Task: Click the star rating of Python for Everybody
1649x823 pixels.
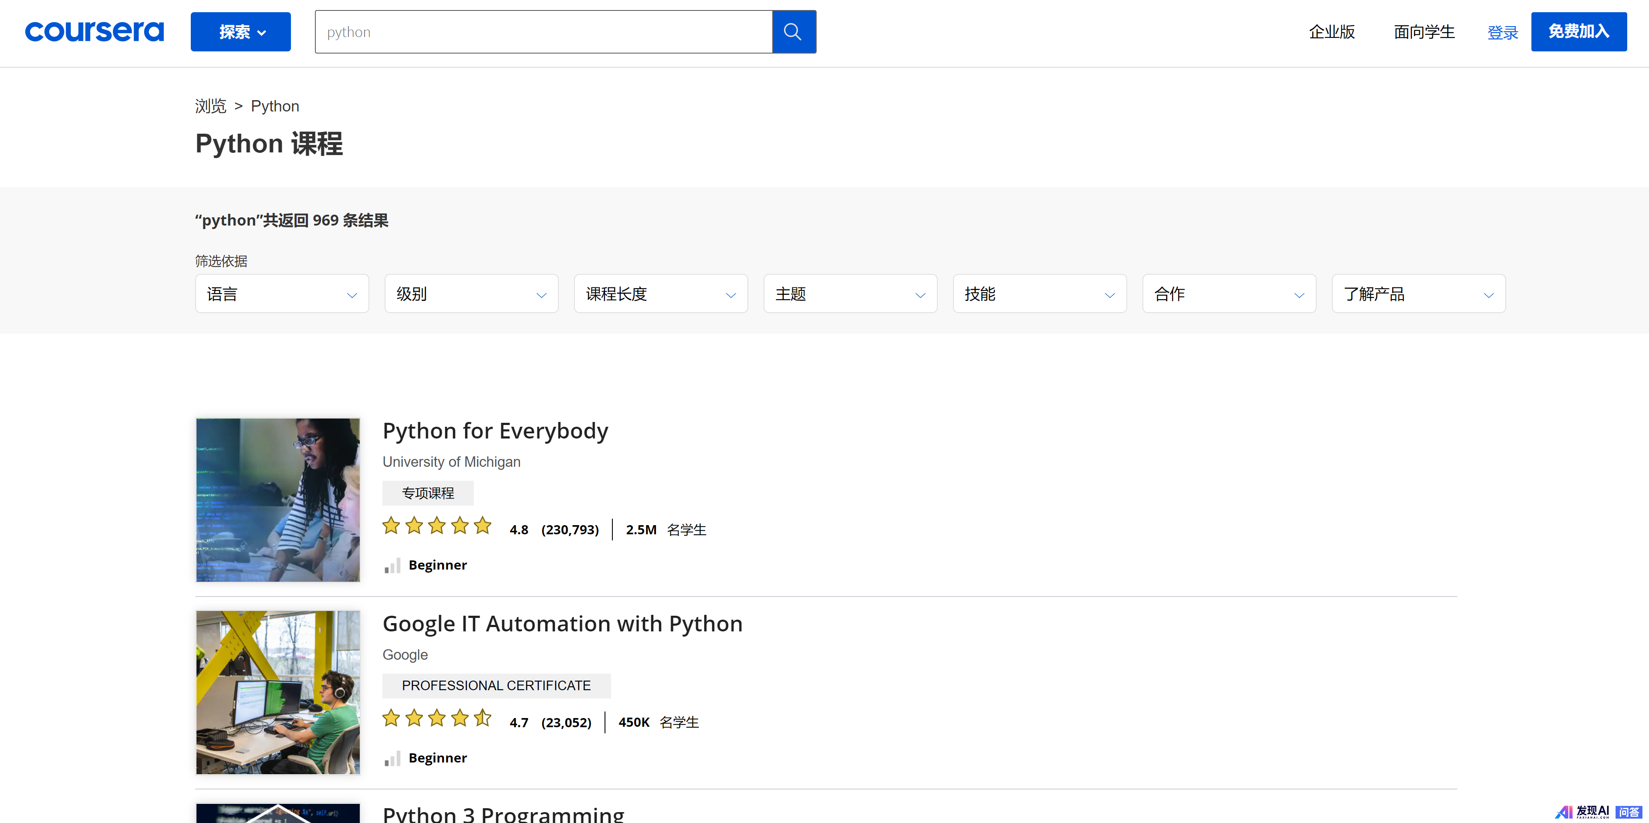Action: [437, 526]
